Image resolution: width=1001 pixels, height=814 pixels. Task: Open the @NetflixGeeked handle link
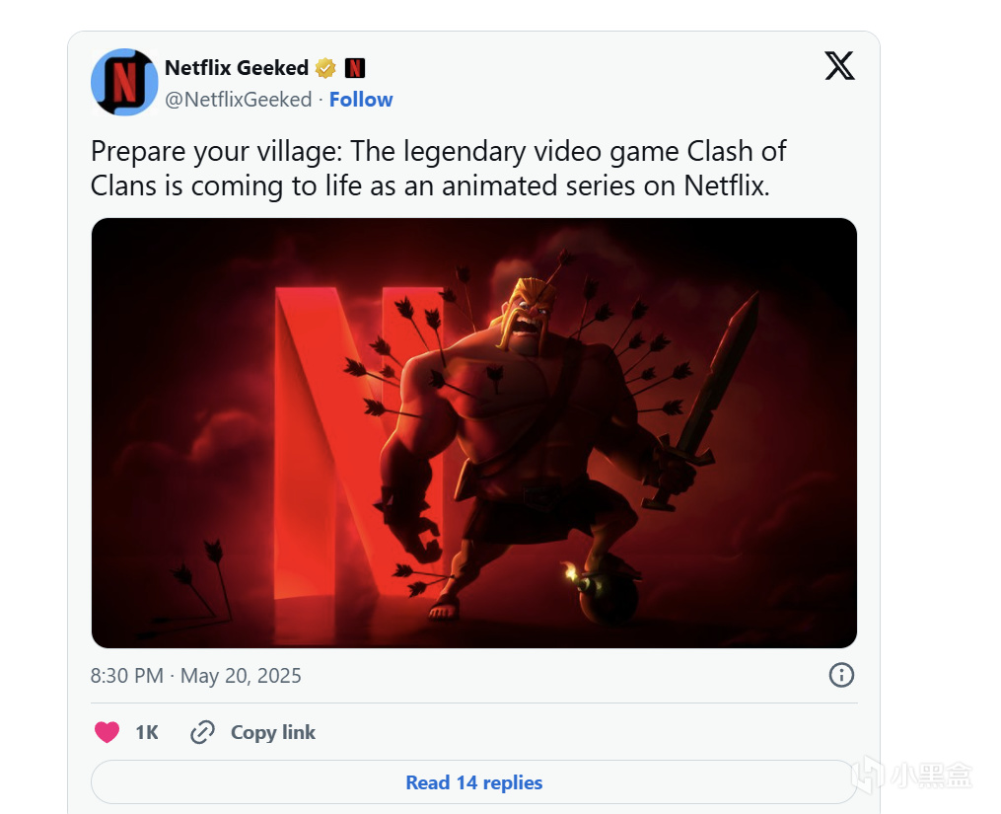point(238,100)
